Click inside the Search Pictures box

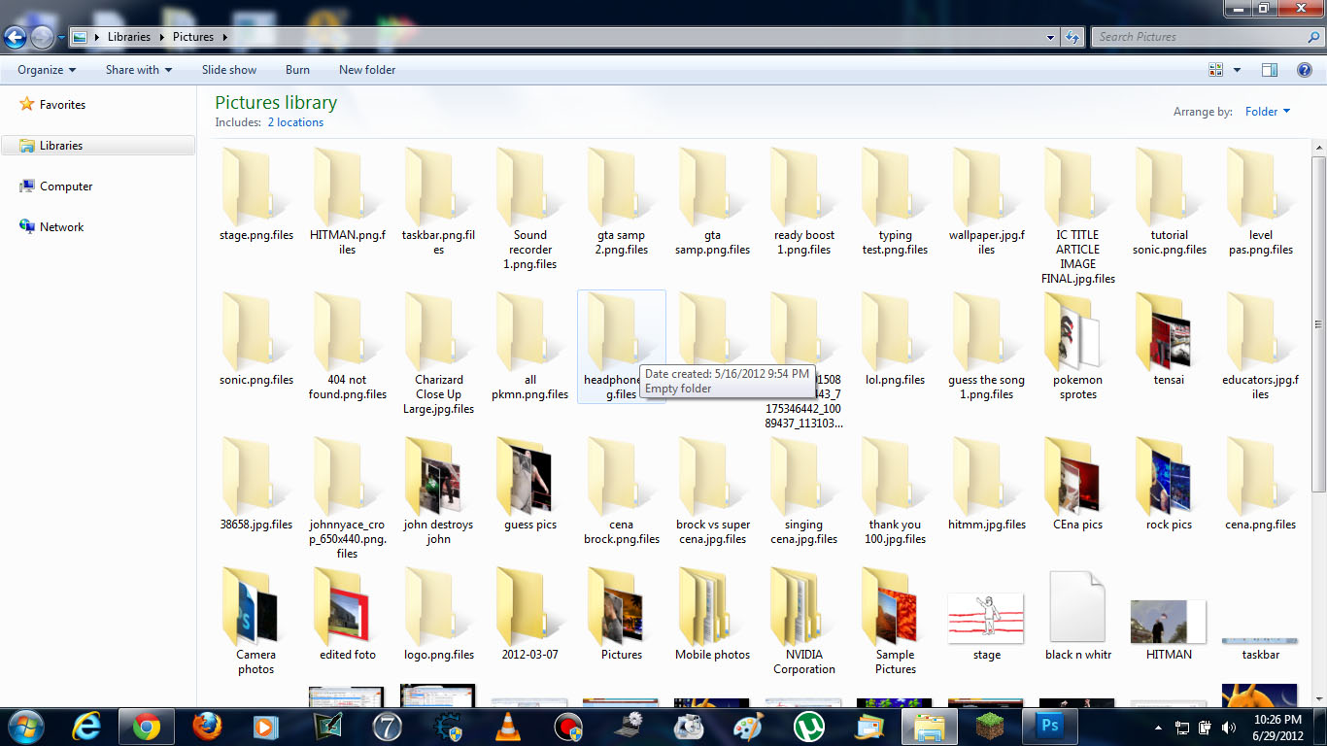click(1195, 36)
